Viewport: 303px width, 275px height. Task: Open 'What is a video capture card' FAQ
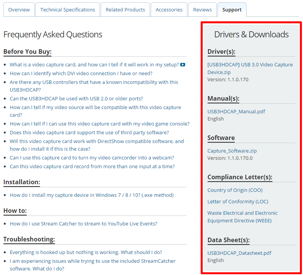pyautogui.click(x=94, y=65)
